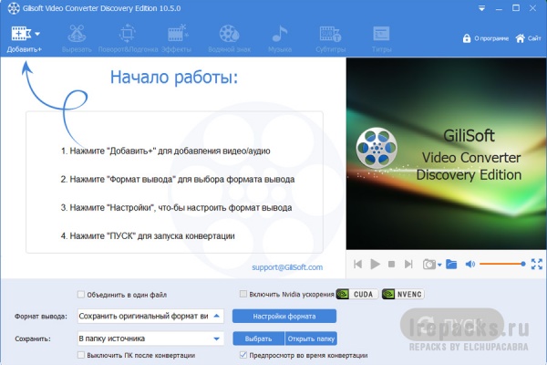
Task: Click the Начало работы heading
Action: pos(174,78)
